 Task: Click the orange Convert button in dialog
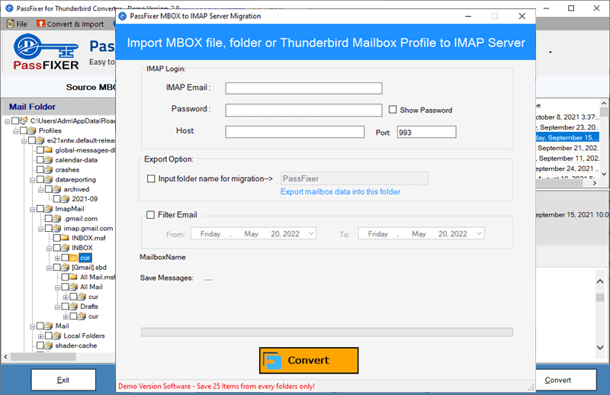tap(309, 361)
